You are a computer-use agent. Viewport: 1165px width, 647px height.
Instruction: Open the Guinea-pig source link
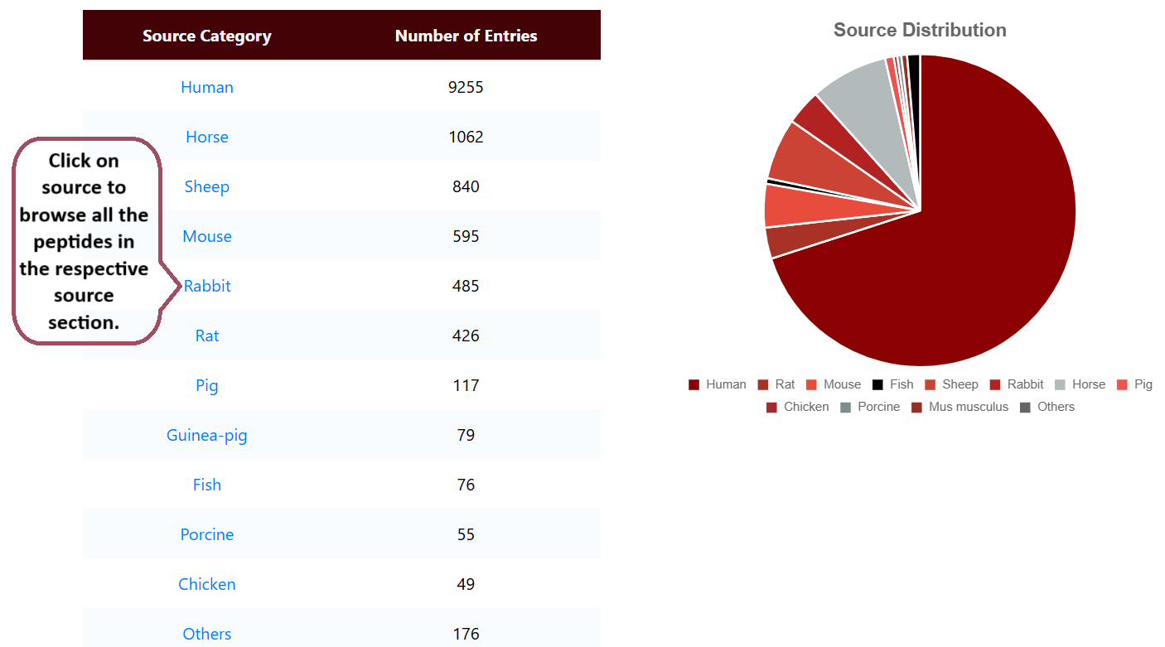pos(206,435)
